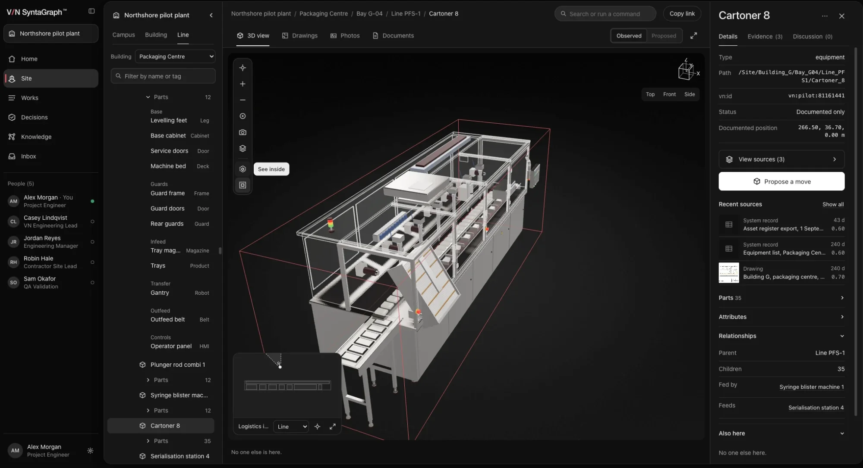
Task: Zoom out with the minus icon
Action: tap(243, 100)
